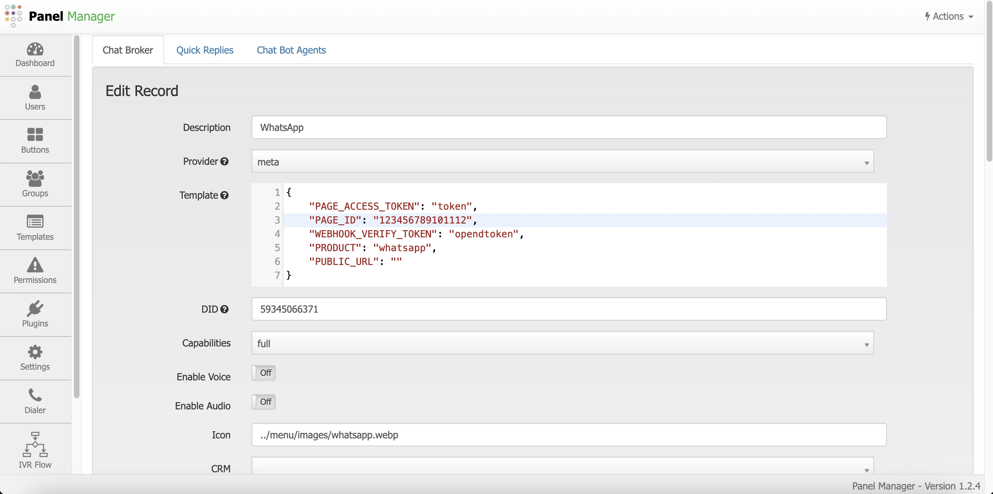The image size is (993, 494).
Task: Go to Users sidebar icon
Action: pos(35,92)
